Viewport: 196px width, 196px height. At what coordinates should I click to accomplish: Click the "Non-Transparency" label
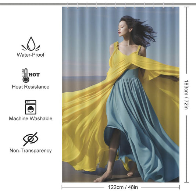click(x=31, y=151)
